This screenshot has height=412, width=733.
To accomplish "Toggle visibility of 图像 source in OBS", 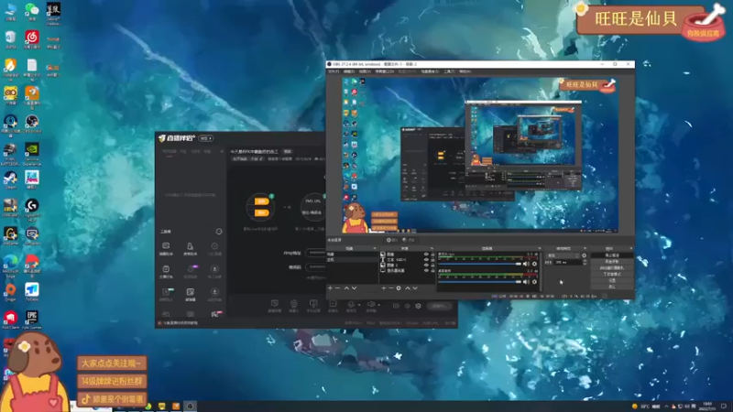I will tap(426, 255).
